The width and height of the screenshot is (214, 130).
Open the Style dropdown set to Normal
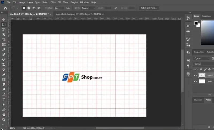click(x=88, y=8)
